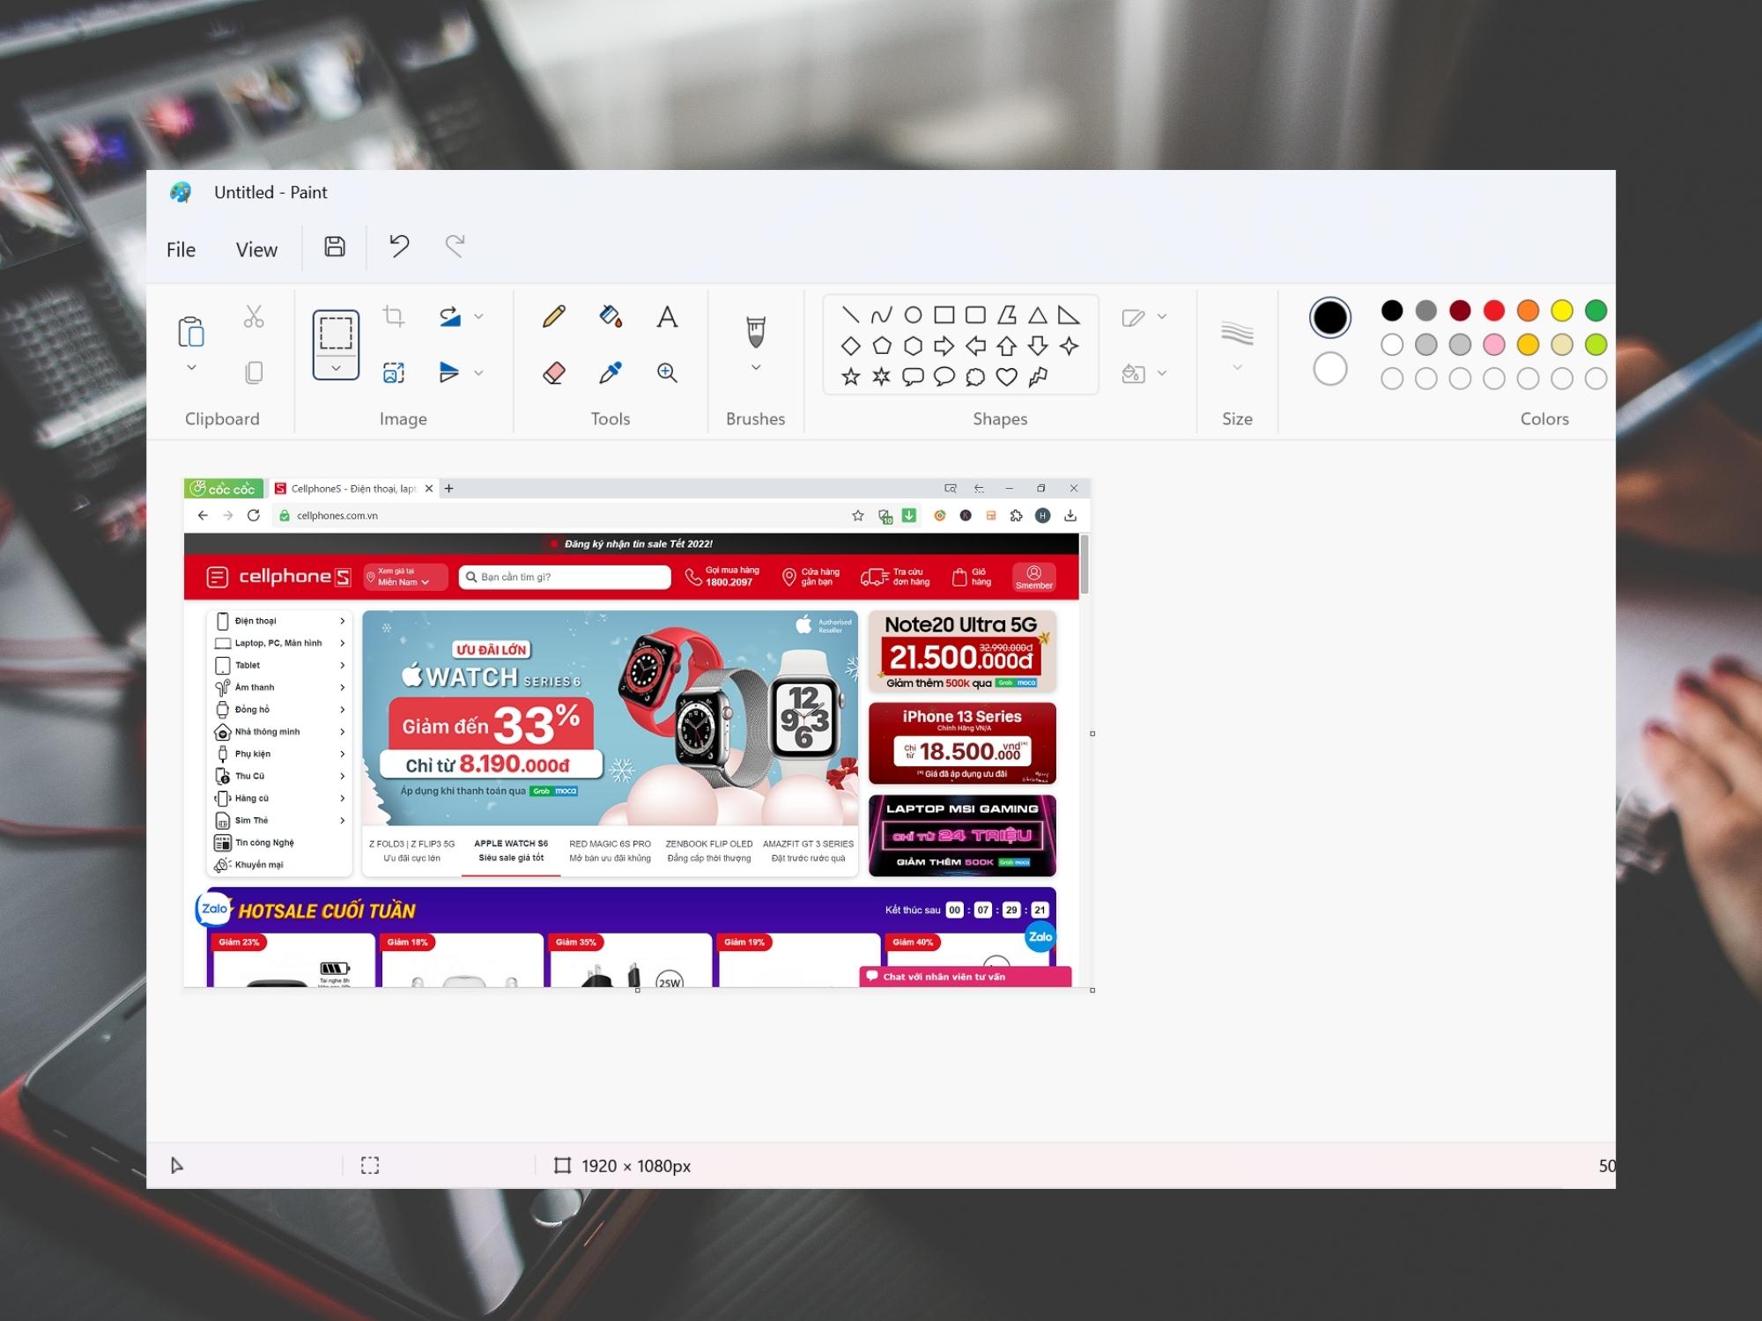Open the File menu
1762x1321 pixels.
[x=181, y=249]
